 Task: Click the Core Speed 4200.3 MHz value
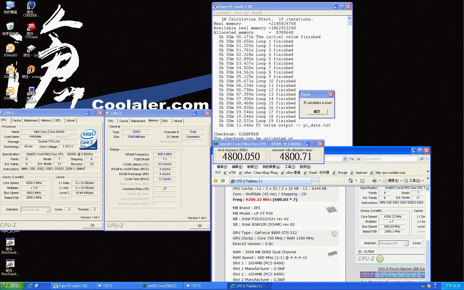34,183
